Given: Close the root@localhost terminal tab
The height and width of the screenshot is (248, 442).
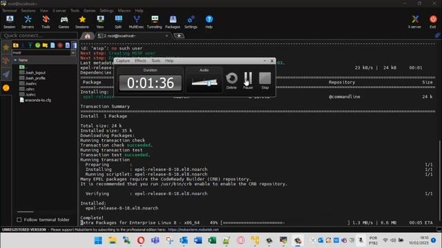Looking at the screenshot, I should click(167, 36).
